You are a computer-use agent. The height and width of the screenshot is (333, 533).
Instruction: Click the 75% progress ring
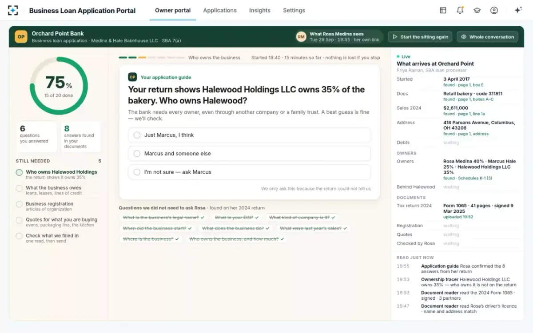[59, 86]
